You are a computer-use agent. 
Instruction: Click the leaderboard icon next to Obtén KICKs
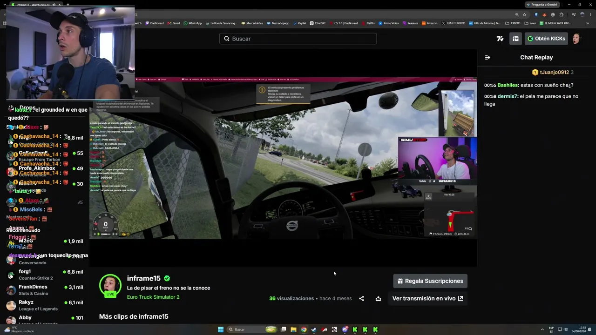click(515, 39)
